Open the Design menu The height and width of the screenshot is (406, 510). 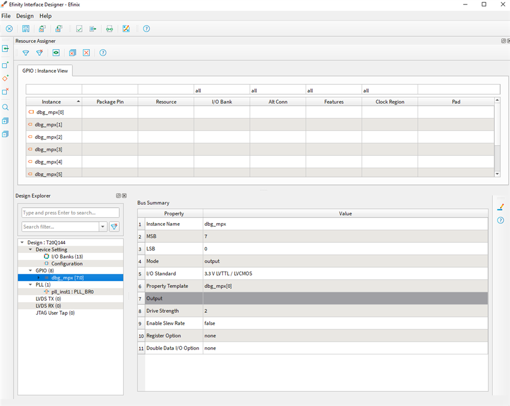25,16
